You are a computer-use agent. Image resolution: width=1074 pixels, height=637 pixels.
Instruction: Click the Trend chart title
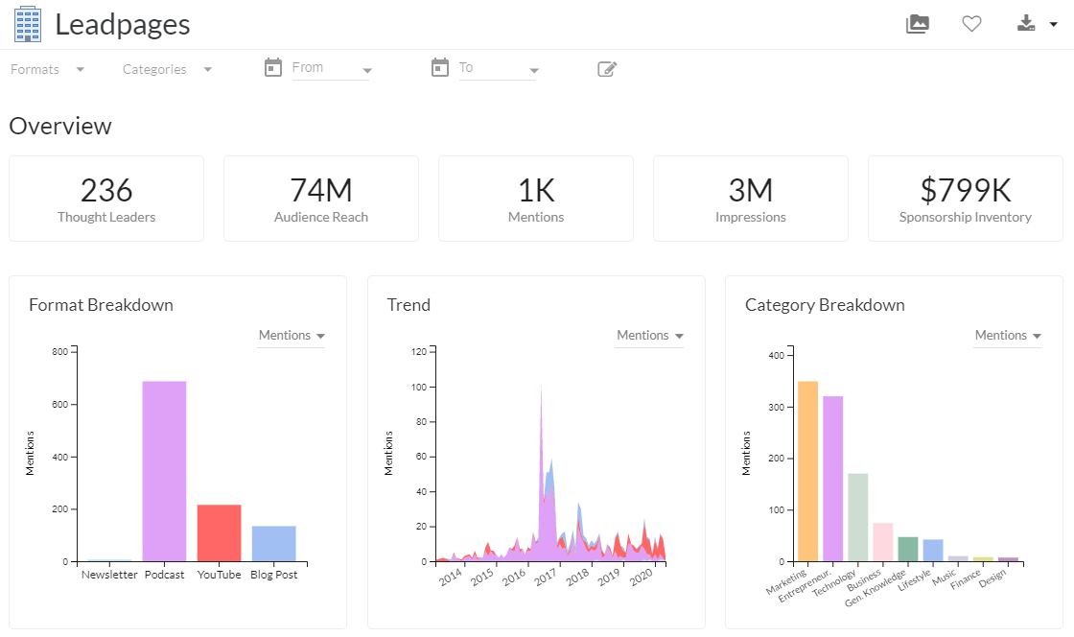pyautogui.click(x=409, y=305)
